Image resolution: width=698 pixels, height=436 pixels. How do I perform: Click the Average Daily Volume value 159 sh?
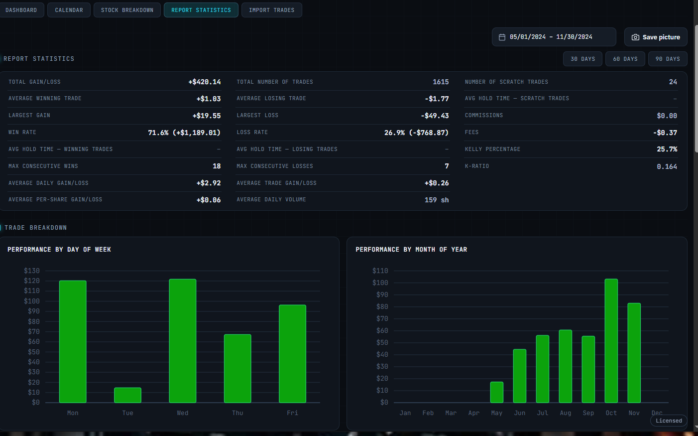437,200
